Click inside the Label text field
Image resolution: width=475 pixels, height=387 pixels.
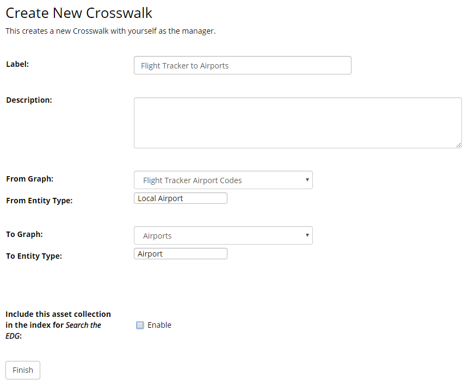point(242,65)
